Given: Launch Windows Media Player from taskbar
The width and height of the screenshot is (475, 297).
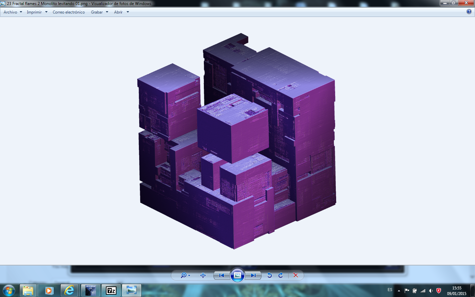Looking at the screenshot, I should pyautogui.click(x=49, y=291).
